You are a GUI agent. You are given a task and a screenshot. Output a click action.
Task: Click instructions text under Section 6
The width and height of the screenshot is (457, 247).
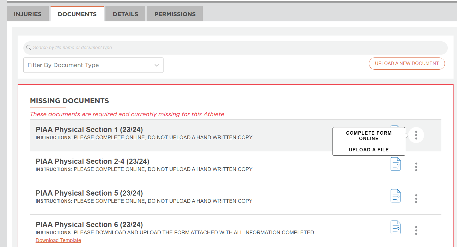[x=175, y=233]
